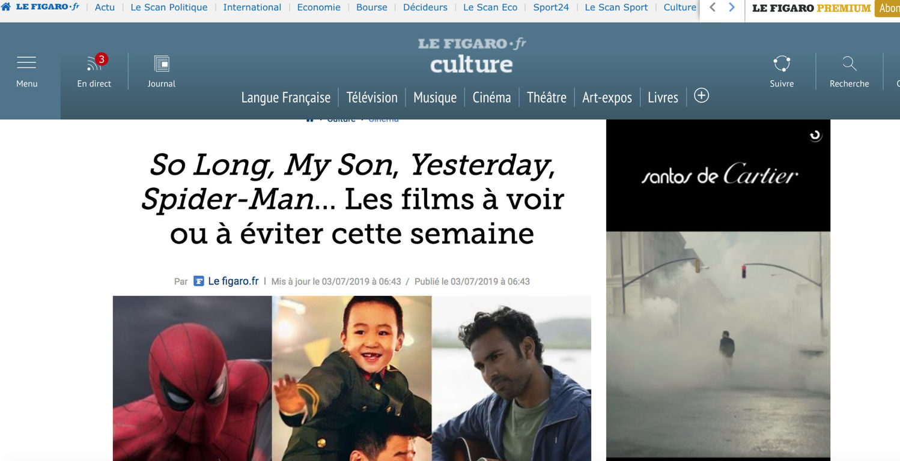900x461 pixels.
Task: Open the Journal newspaper icon
Action: pyautogui.click(x=162, y=64)
